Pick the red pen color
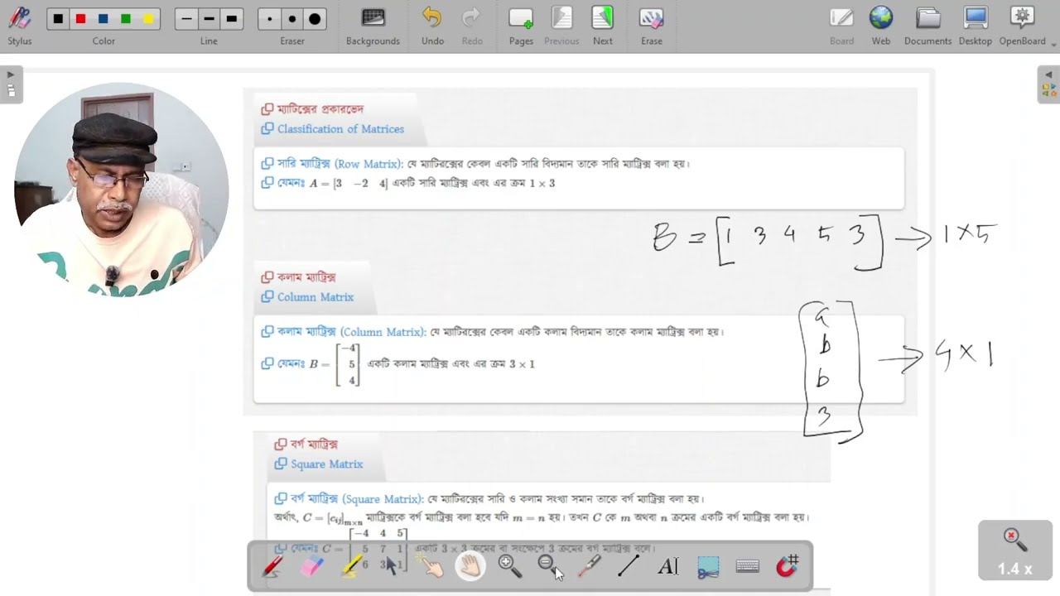The height and width of the screenshot is (596, 1060). tap(80, 19)
